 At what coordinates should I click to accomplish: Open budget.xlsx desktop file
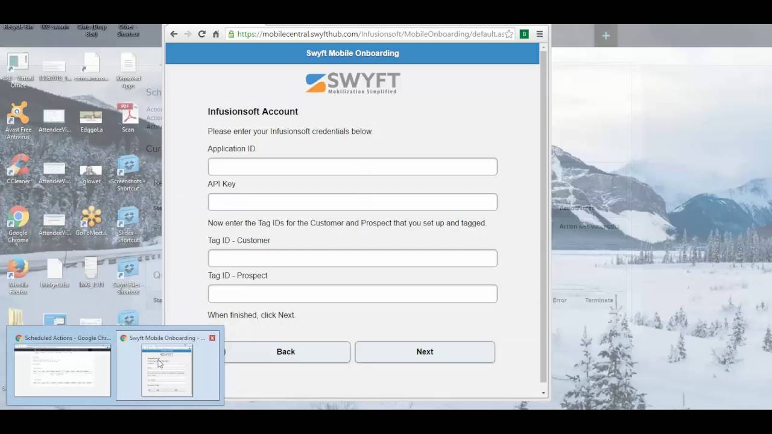point(54,273)
